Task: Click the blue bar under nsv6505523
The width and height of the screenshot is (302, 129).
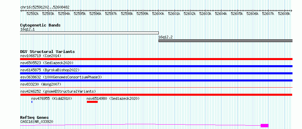Action: pos(156,66)
